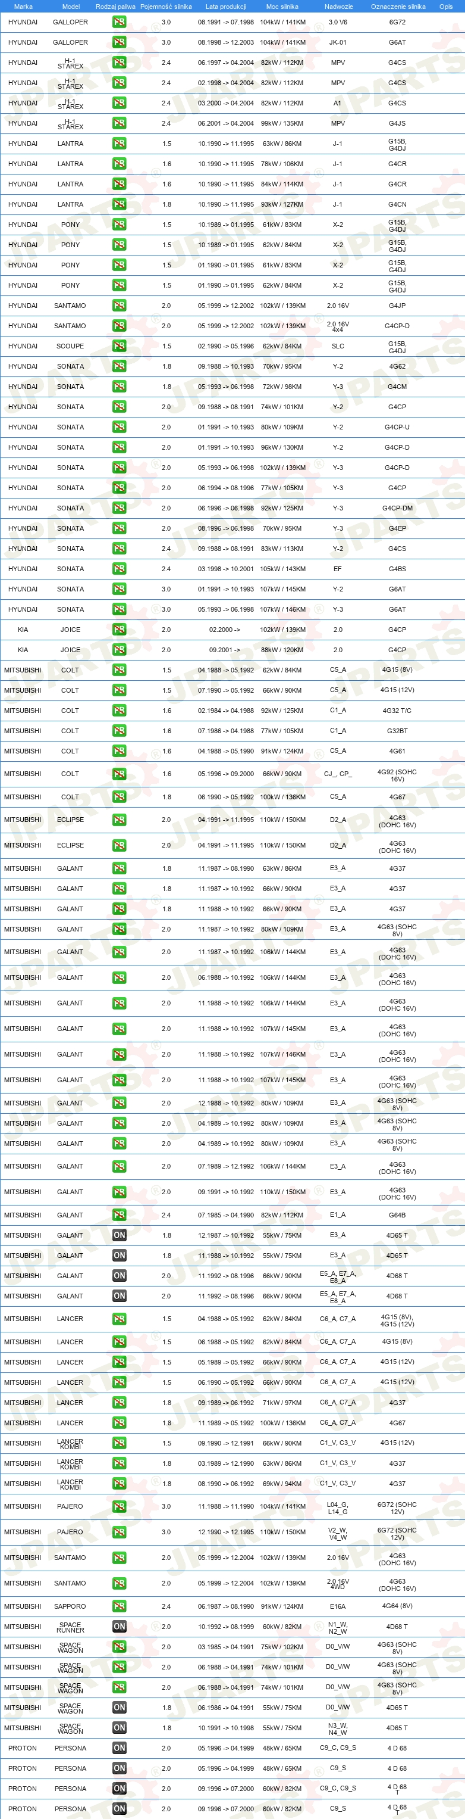Screen dimensions: 465x1819
Task: Click the petrol icon in the KIA Joice 88kW row
Action: [119, 650]
